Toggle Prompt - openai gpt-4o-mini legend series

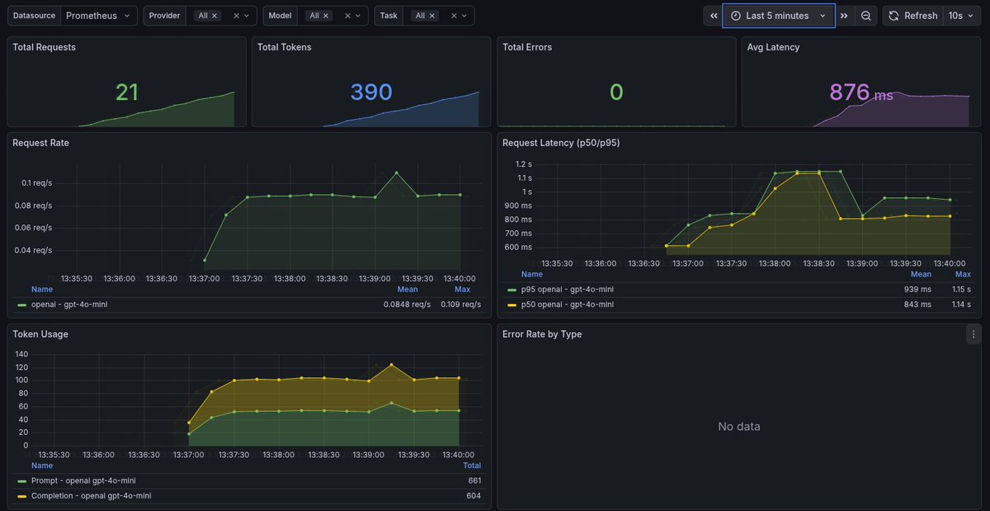(83, 480)
